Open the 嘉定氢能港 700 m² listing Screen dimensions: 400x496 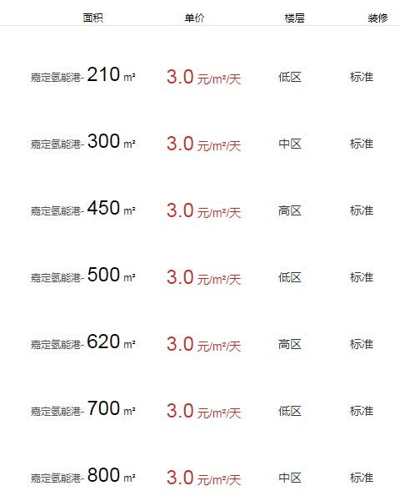[83, 409]
